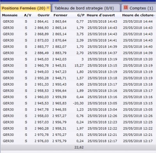This screenshot has width=156, height=153.
Task: Click open time 25/05/2018 14:41
Action: click(102, 40)
